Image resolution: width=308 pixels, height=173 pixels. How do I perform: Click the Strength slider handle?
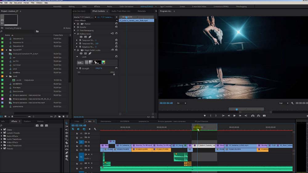tap(114, 74)
